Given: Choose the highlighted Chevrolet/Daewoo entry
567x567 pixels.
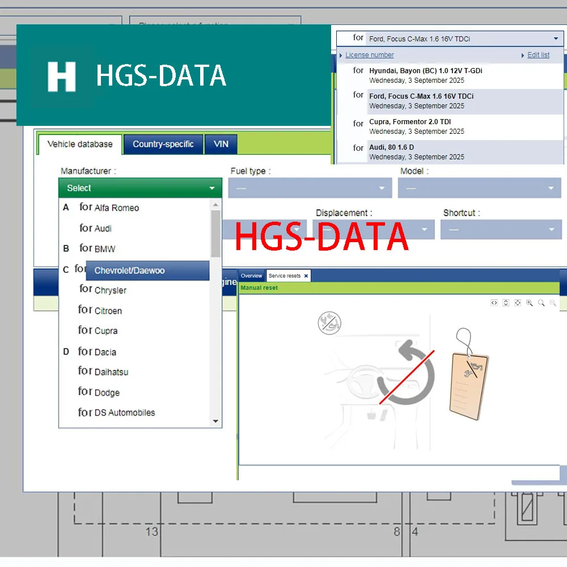Looking at the screenshot, I should pyautogui.click(x=147, y=270).
